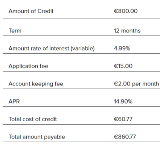Click the 4.99% interest rate value

[122, 49]
